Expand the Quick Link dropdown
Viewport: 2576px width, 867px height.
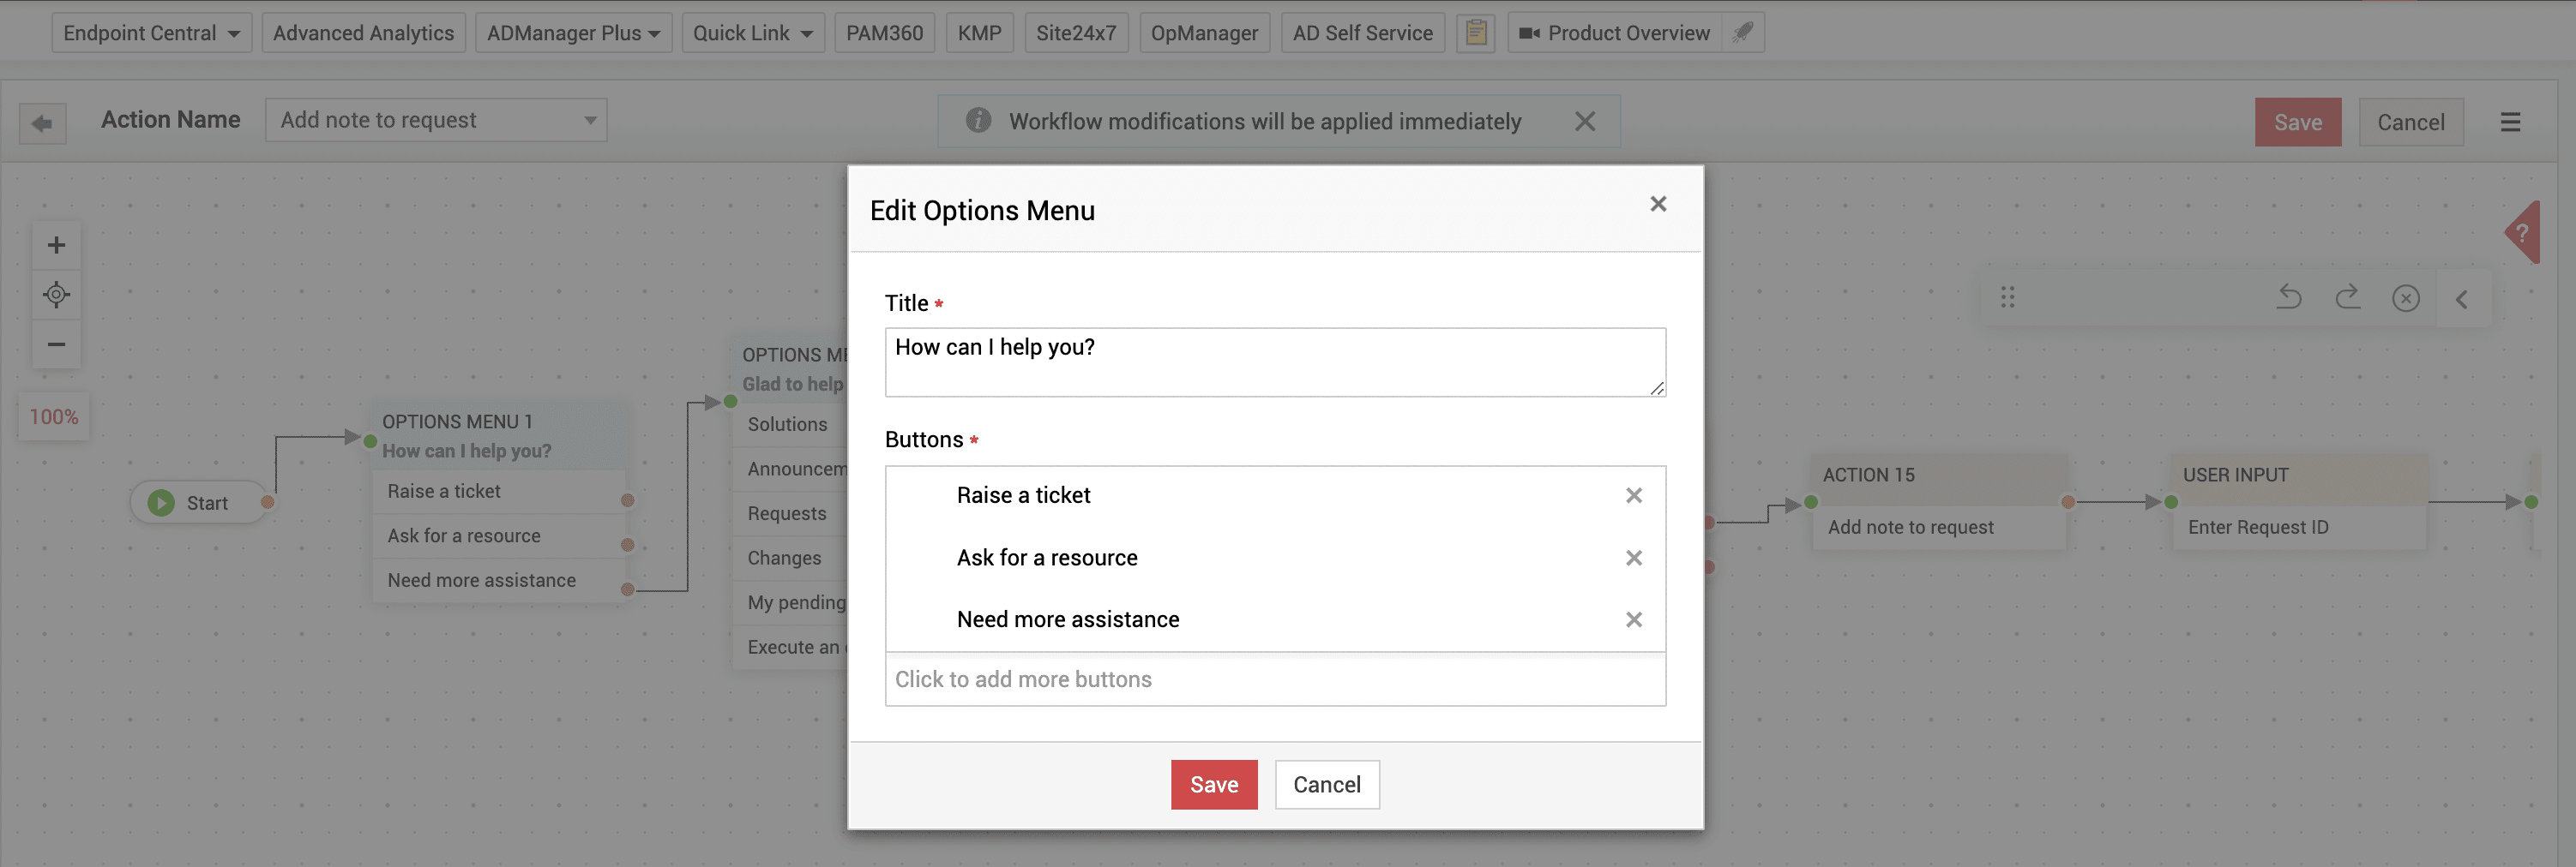[753, 33]
